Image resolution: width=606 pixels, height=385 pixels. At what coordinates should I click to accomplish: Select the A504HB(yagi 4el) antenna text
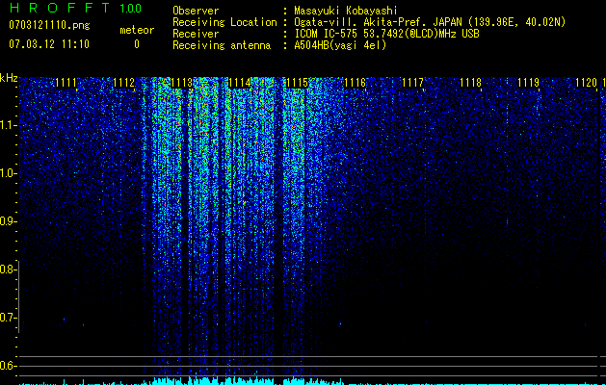(x=340, y=45)
